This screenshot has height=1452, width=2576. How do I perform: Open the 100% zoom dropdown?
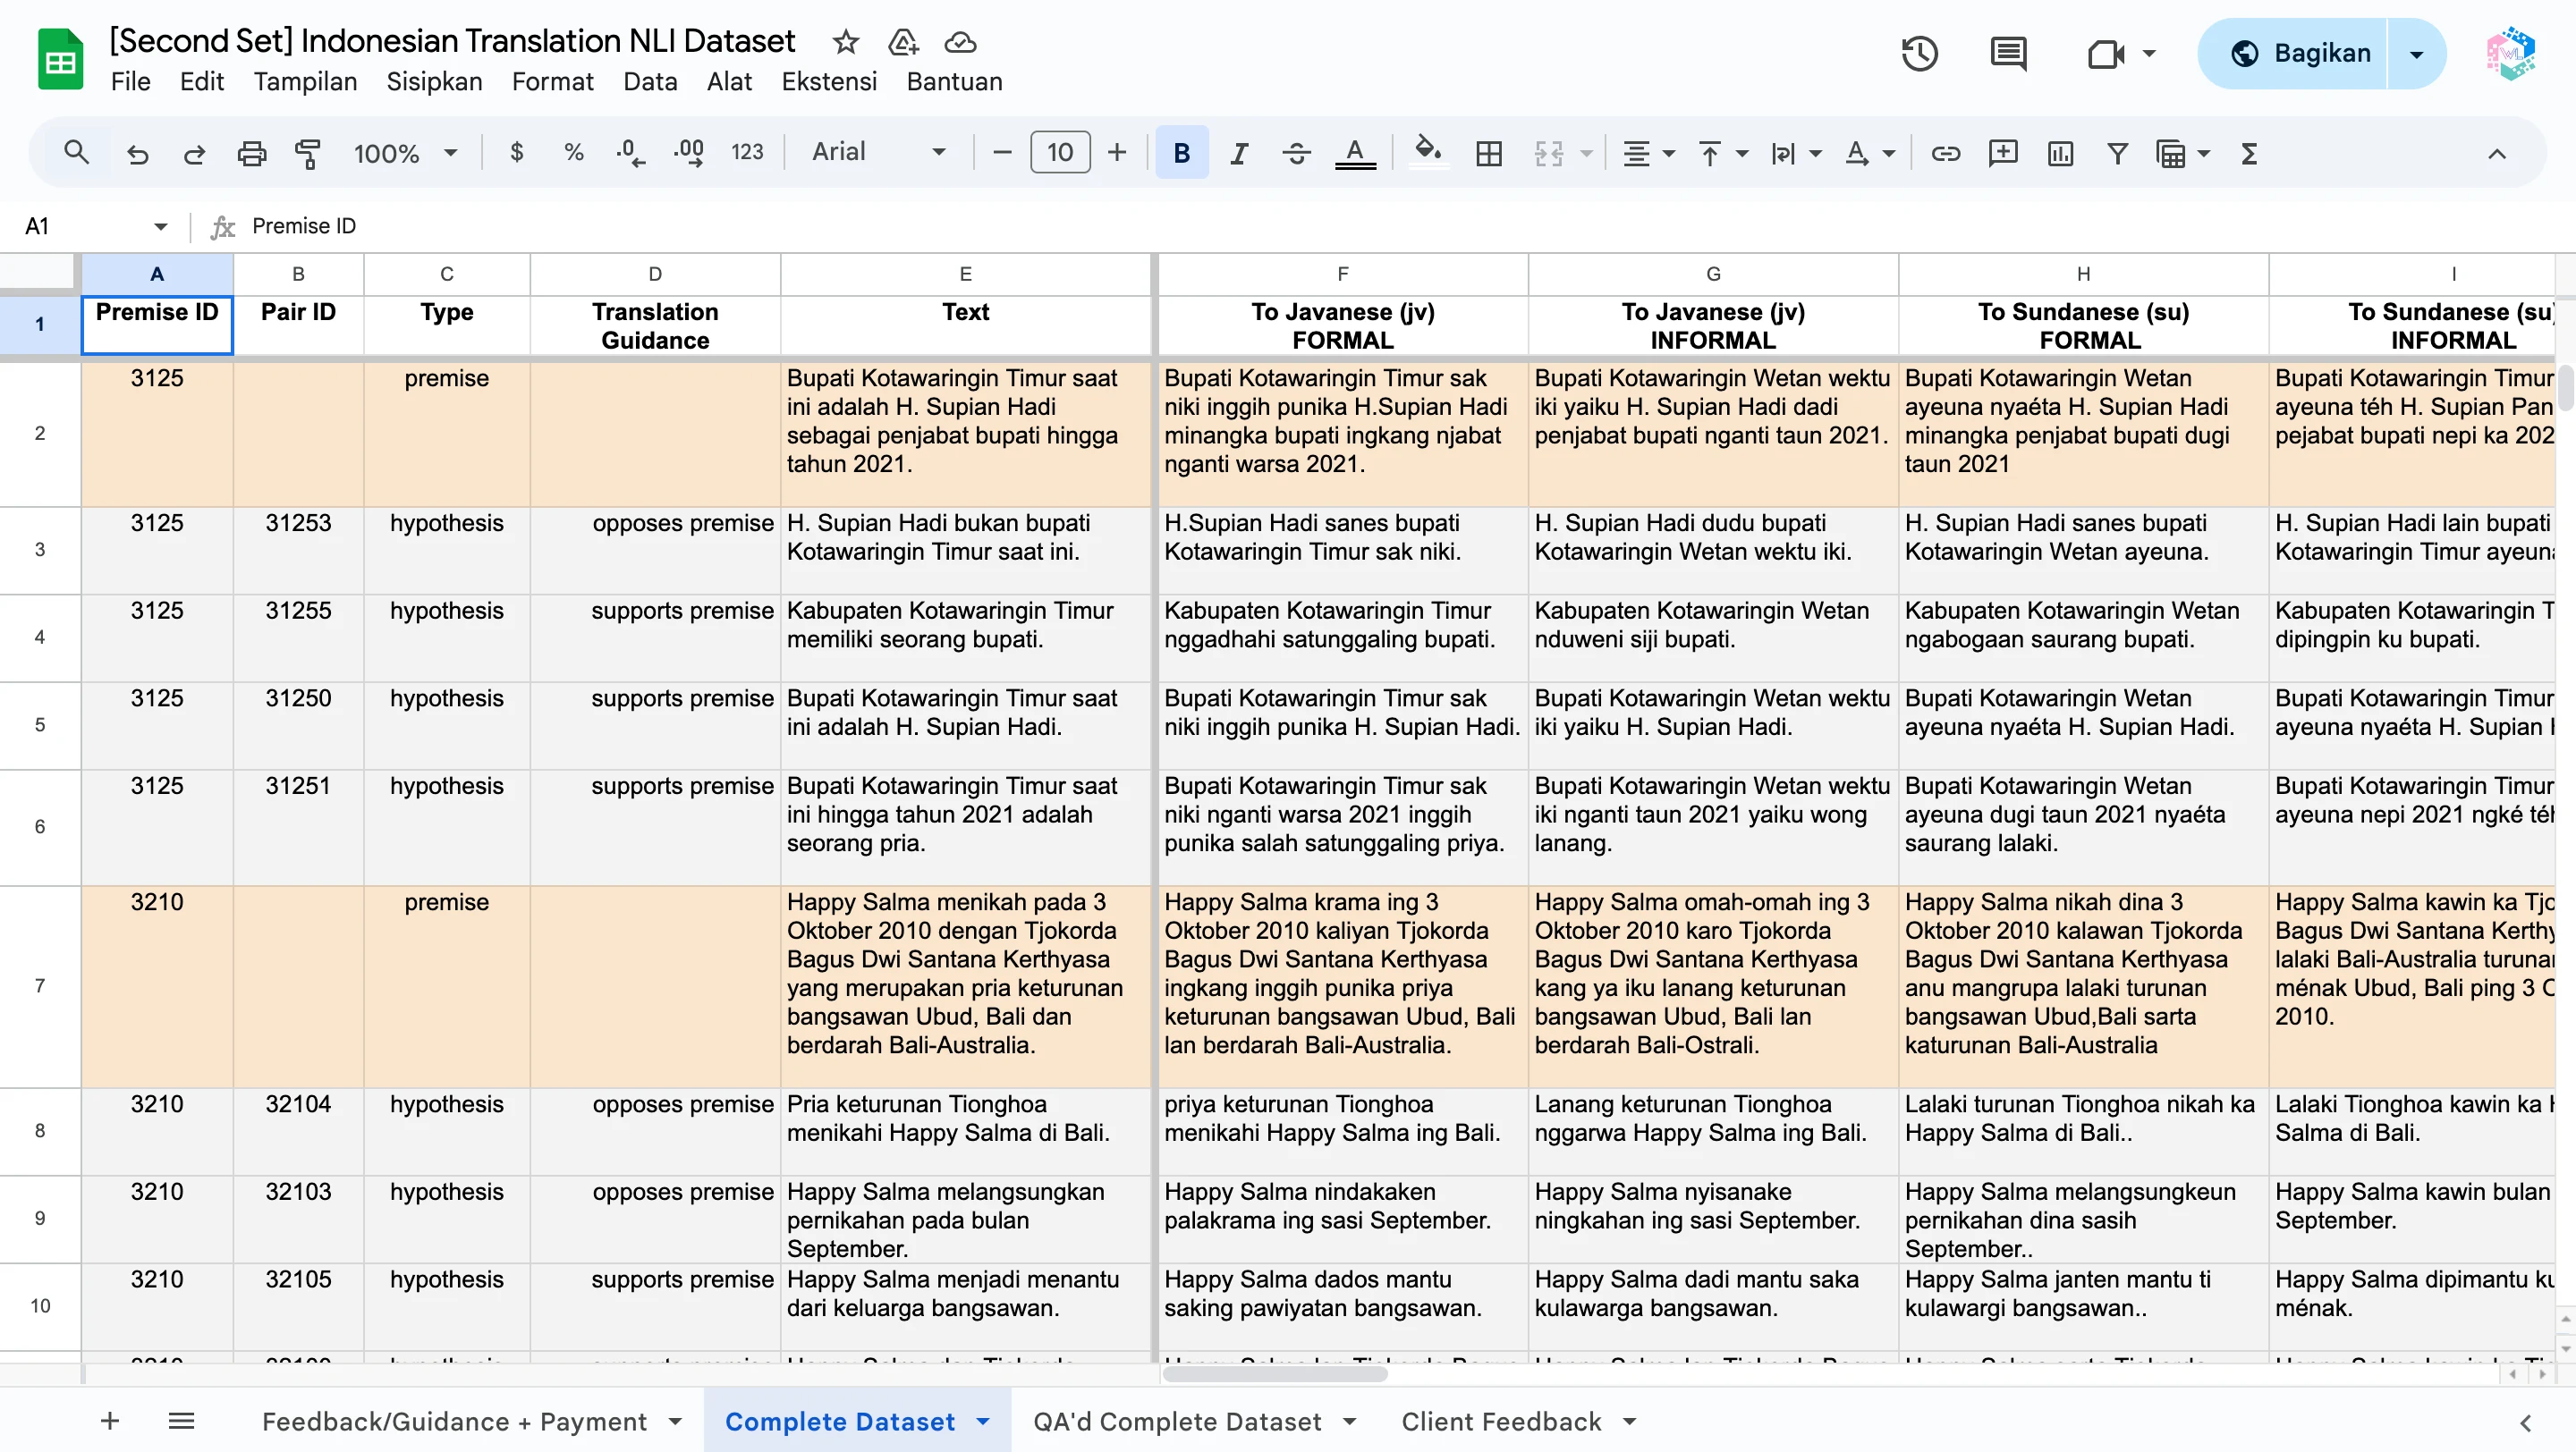tap(404, 153)
